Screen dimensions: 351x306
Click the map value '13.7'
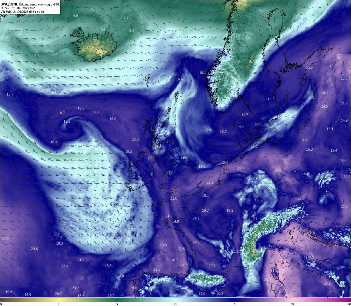tap(196, 219)
